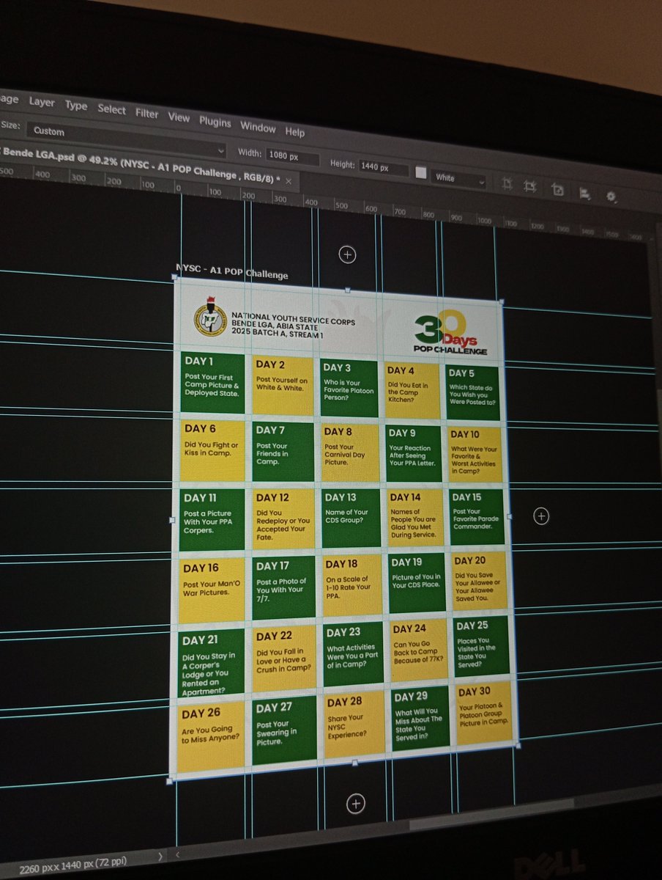This screenshot has width=662, height=880.
Task: Select the DAY 30 tile
Action: pos(484,713)
